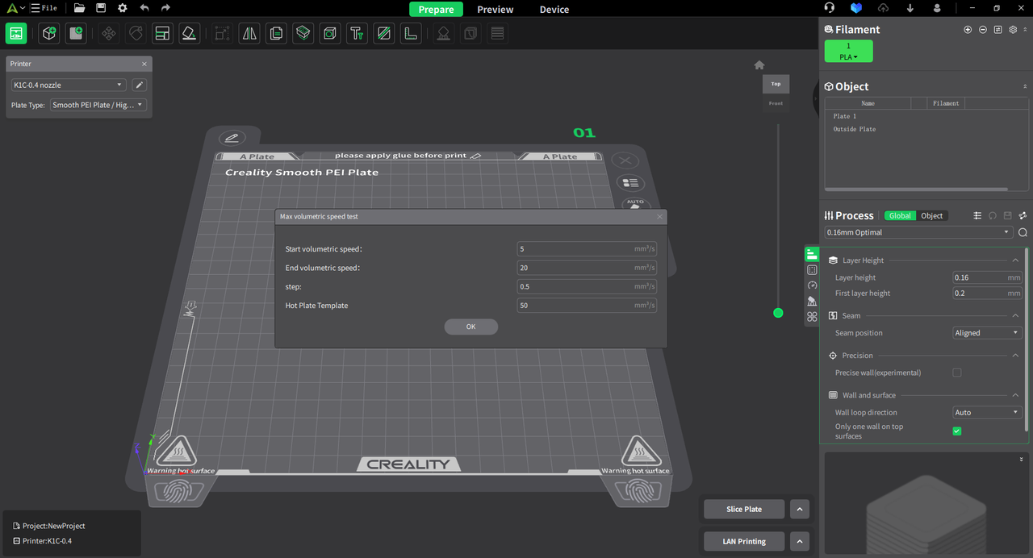1033x558 pixels.
Task: Click the Process parameter list icon
Action: [x=979, y=215]
